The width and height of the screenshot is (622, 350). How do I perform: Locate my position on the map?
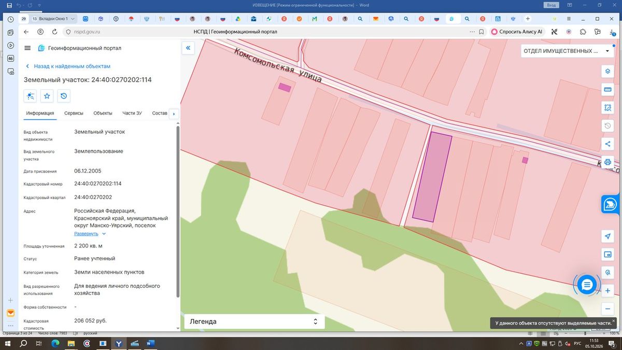tap(608, 236)
